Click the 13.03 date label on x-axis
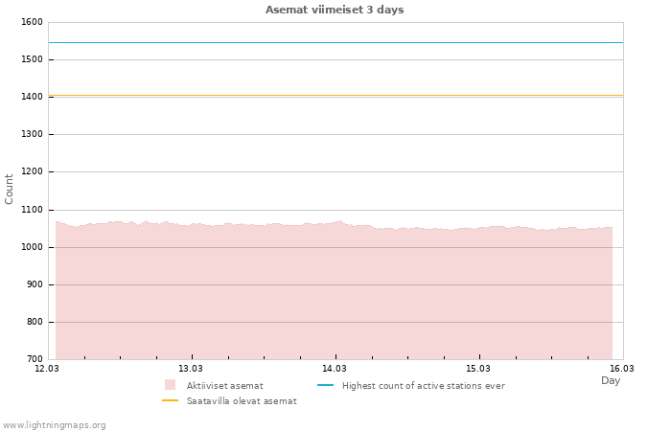The image size is (671, 431). [191, 368]
